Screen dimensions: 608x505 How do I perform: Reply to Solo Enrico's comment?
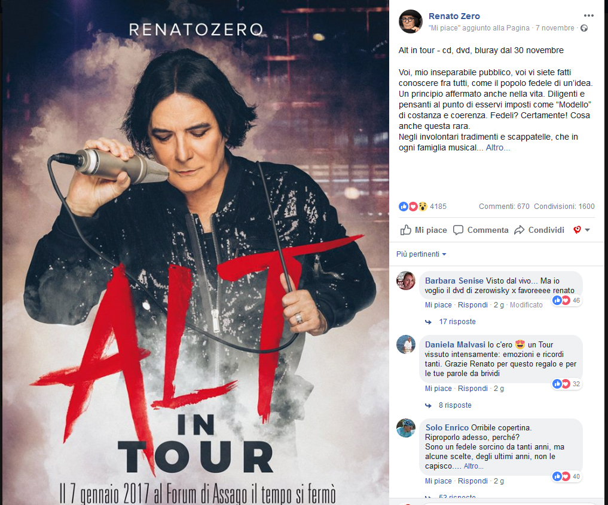[473, 481]
